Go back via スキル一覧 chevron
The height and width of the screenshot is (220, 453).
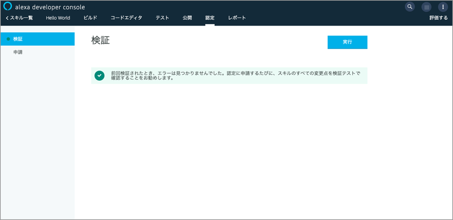(19, 18)
